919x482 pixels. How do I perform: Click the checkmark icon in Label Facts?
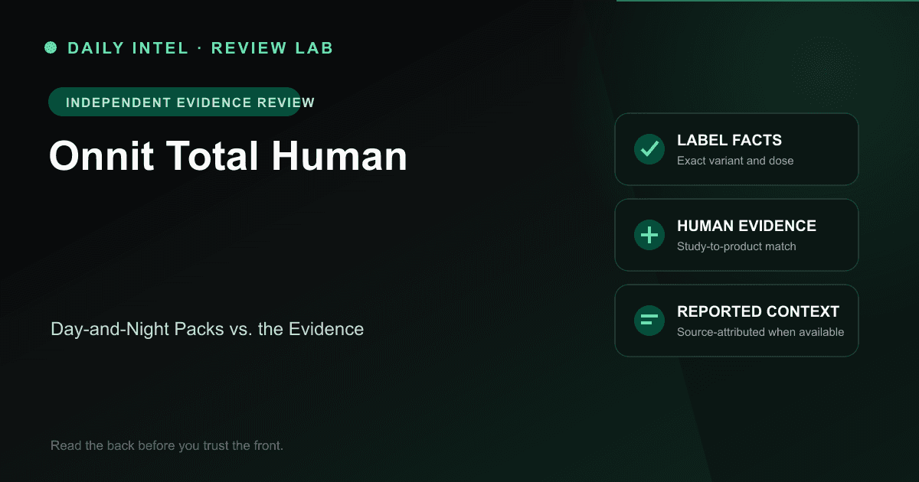649,149
